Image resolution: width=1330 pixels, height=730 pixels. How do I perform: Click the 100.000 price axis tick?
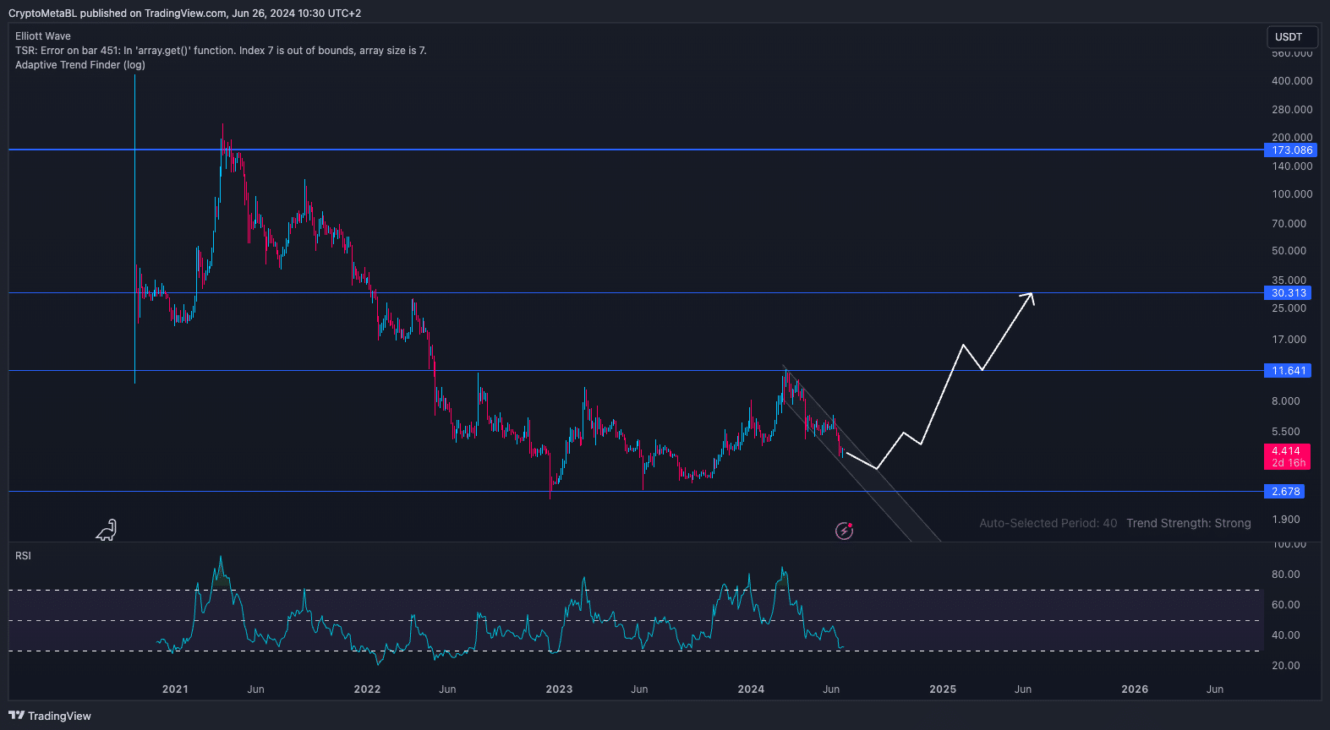[x=1292, y=194]
